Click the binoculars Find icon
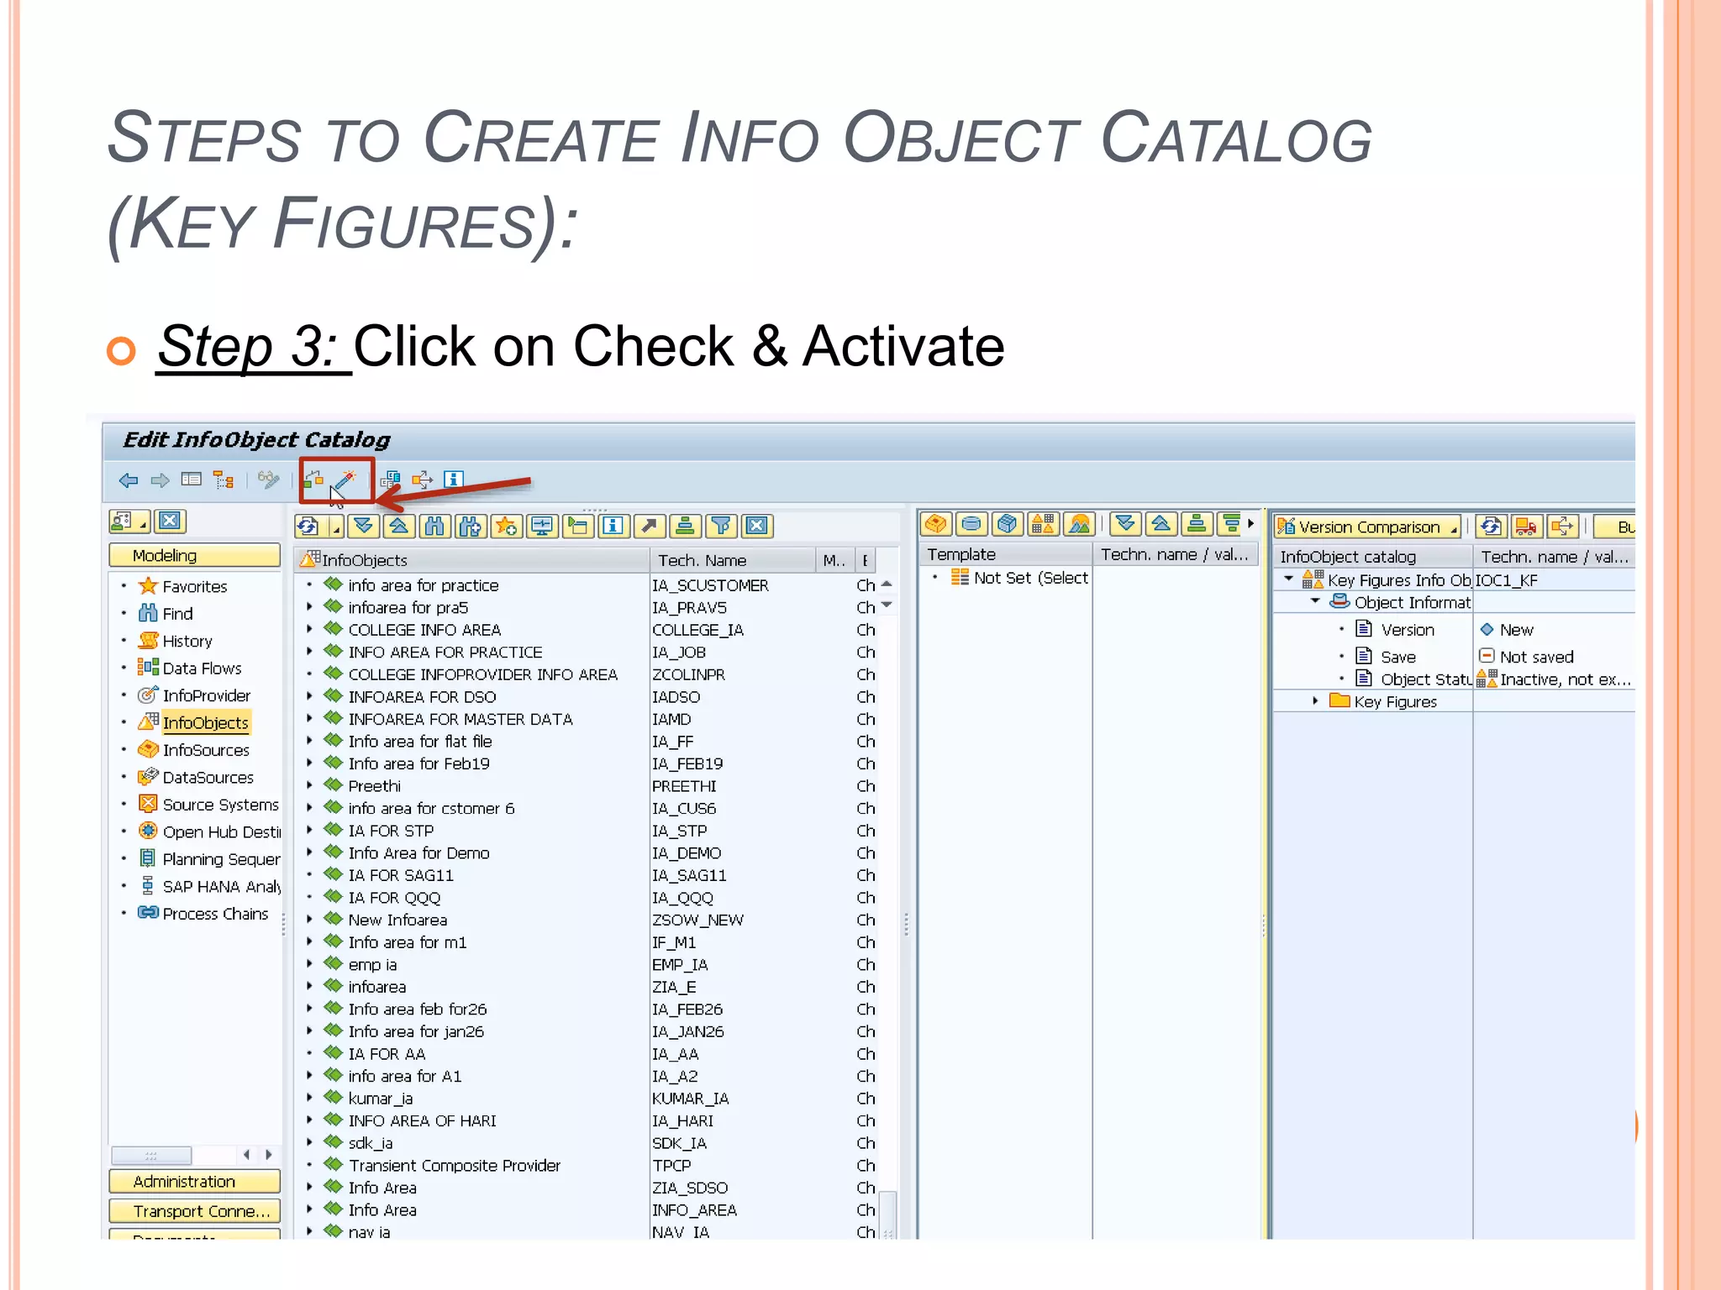This screenshot has width=1721, height=1290. coord(434,527)
